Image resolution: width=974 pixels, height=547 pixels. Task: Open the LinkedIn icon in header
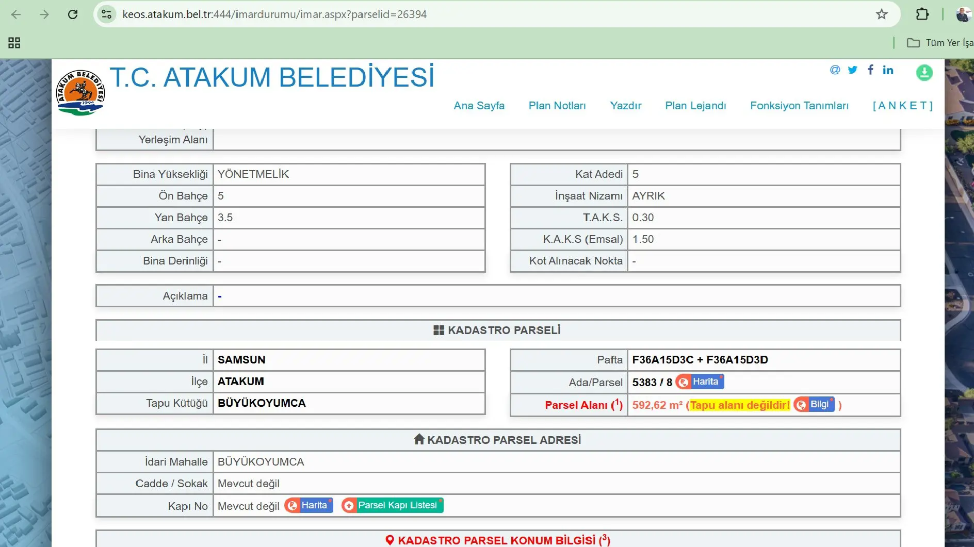tap(888, 70)
